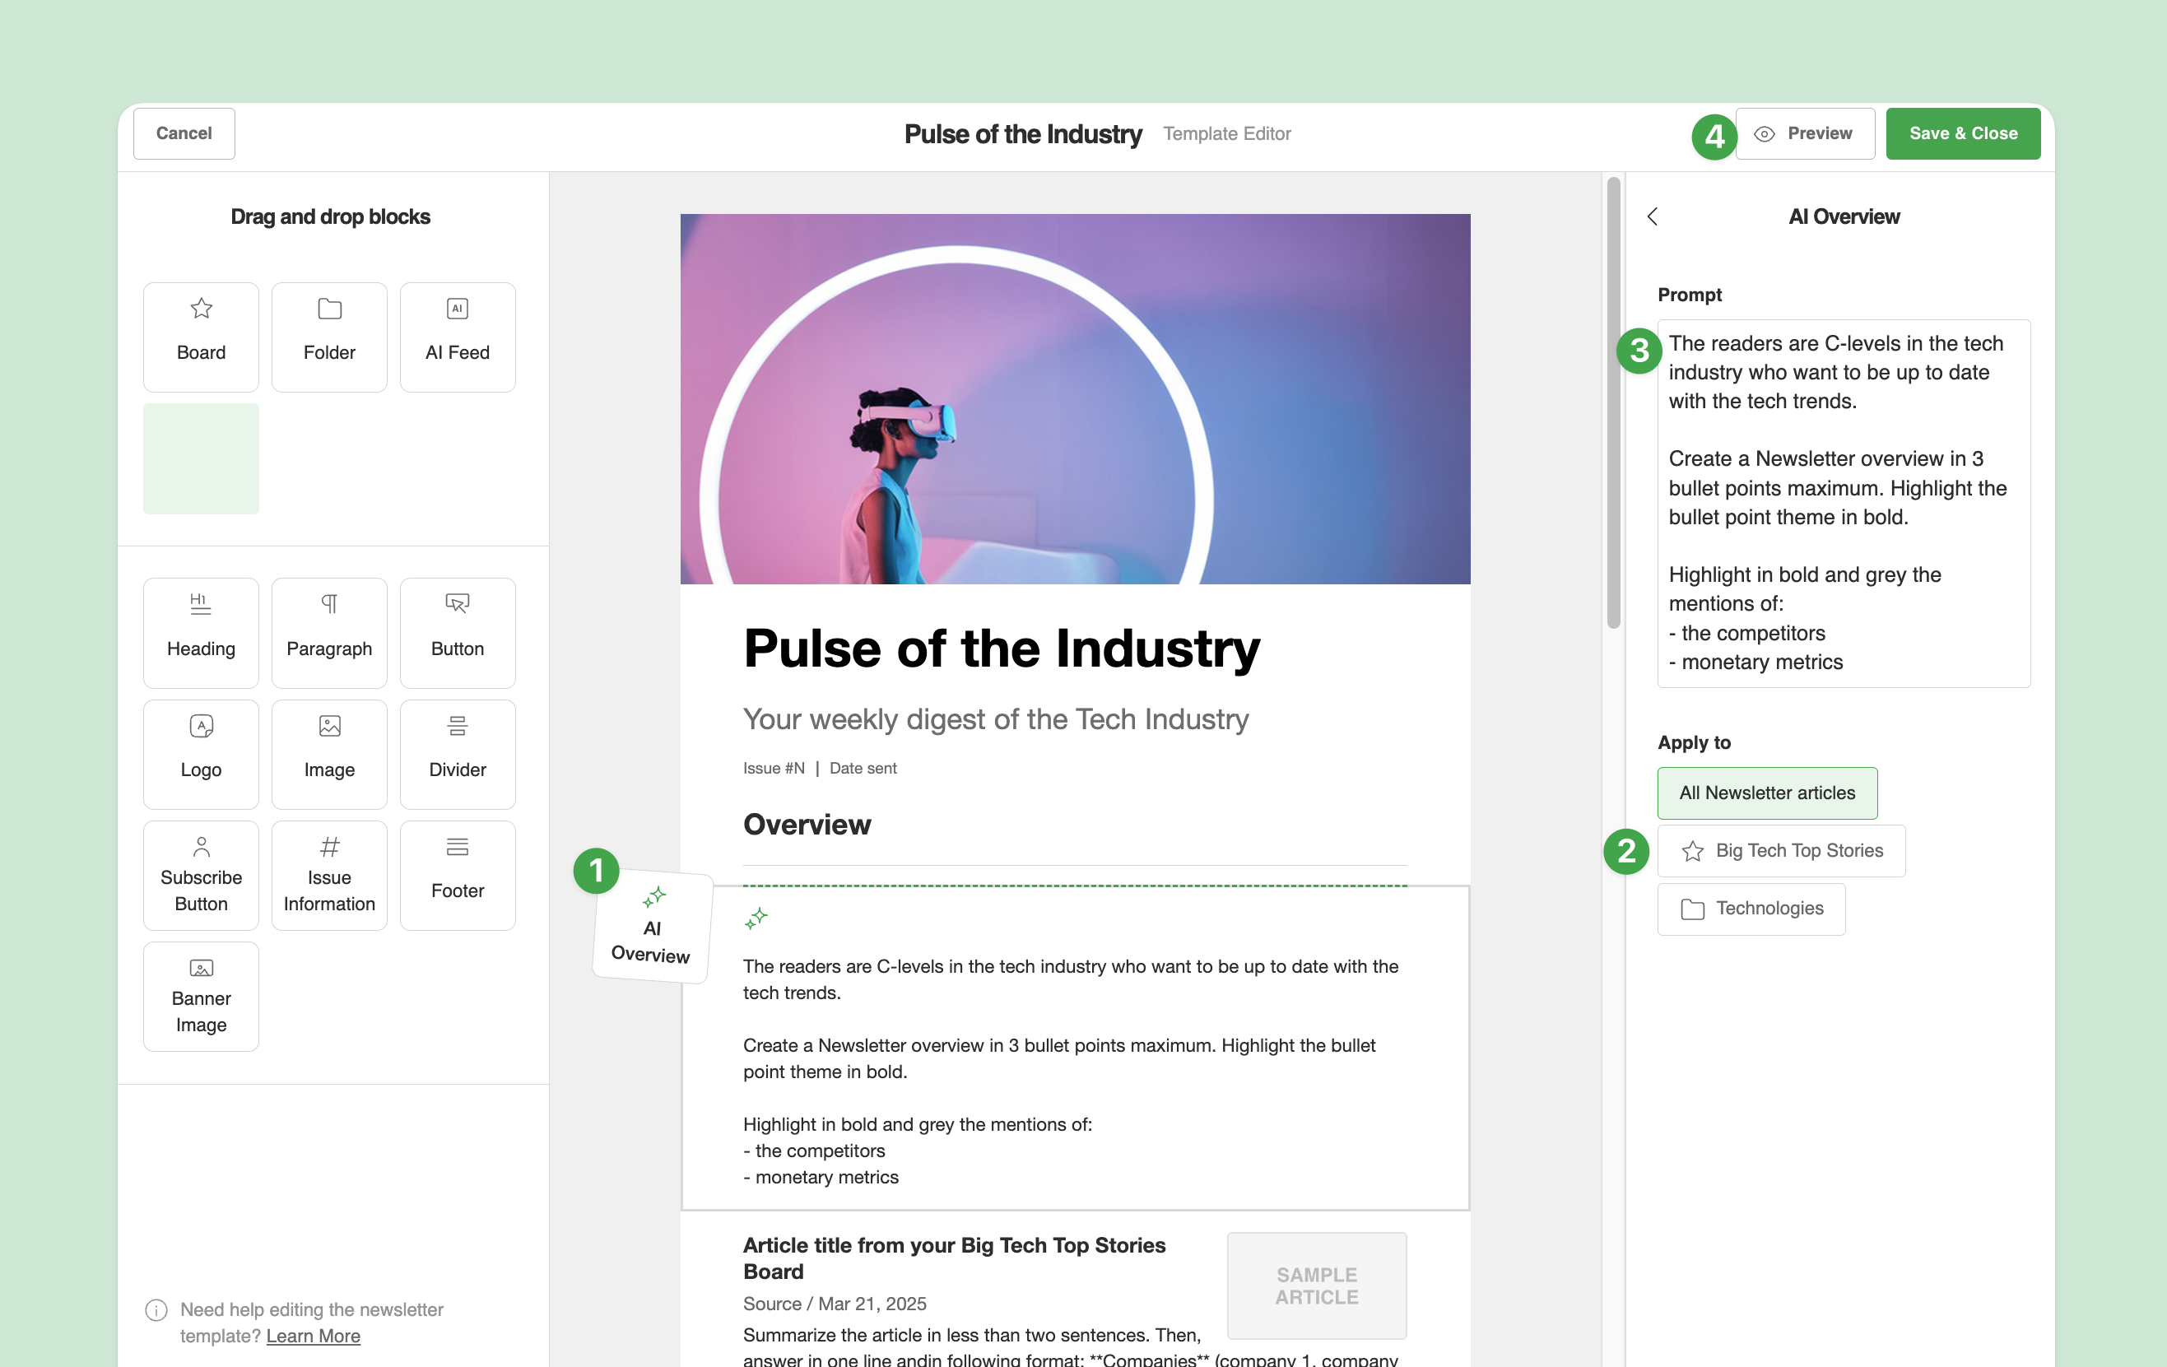
Task: Select the Subscribe Button person icon
Action: coord(201,846)
